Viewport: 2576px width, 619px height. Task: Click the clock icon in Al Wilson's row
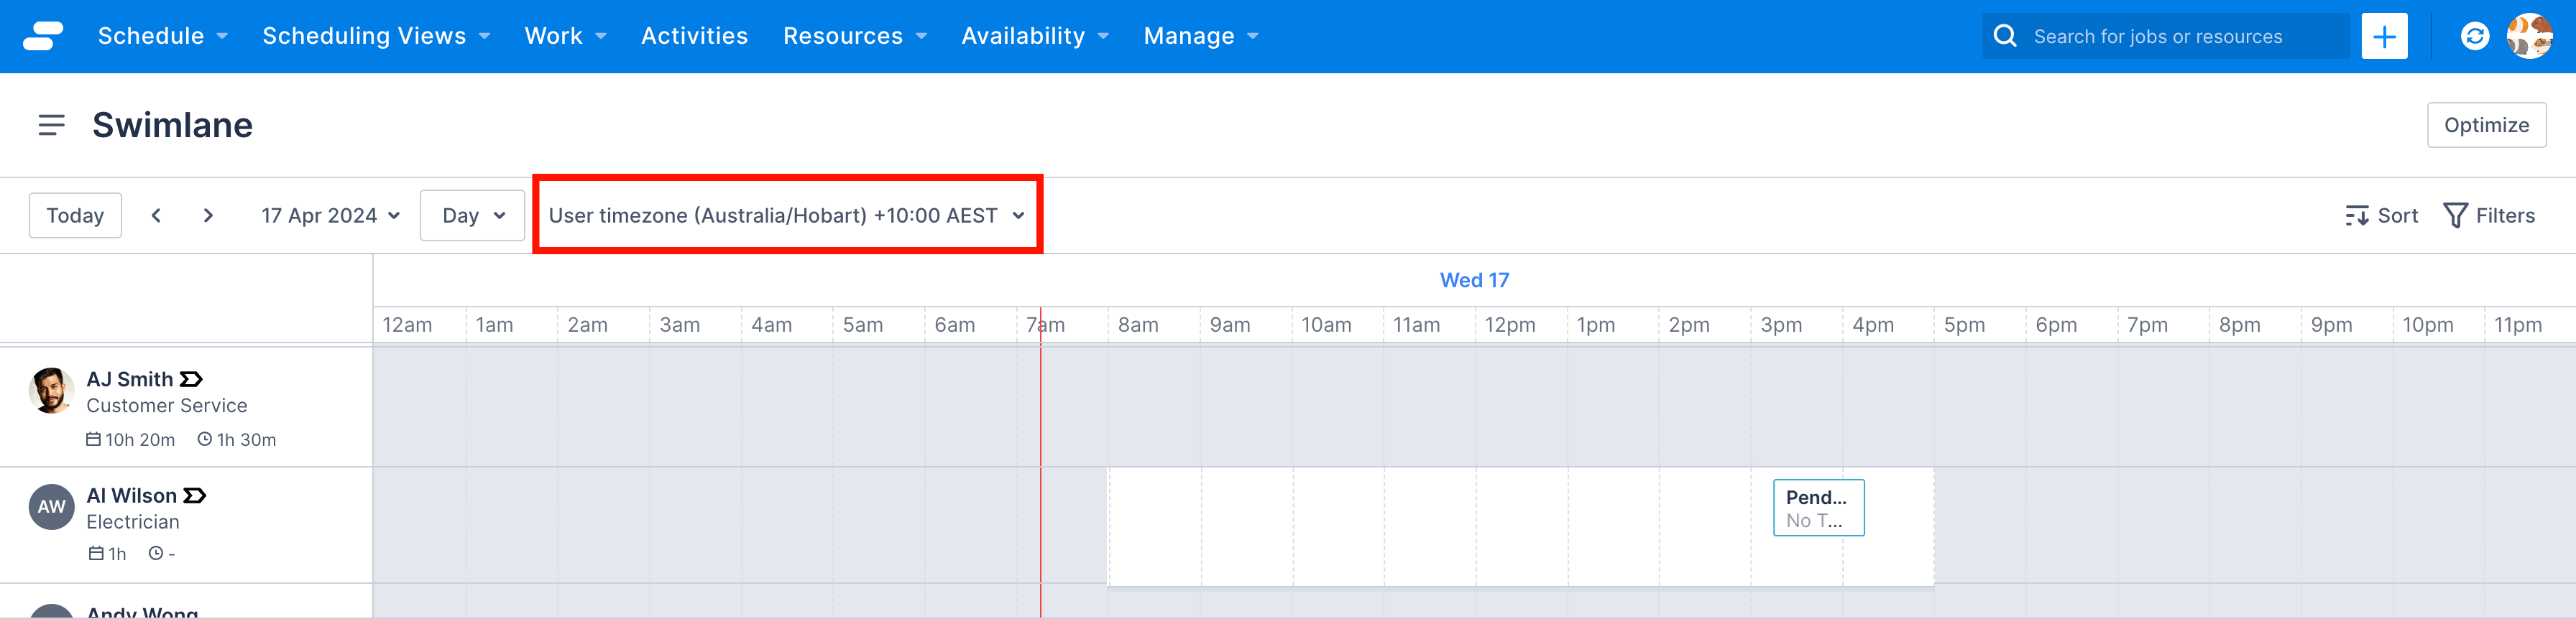pos(155,553)
